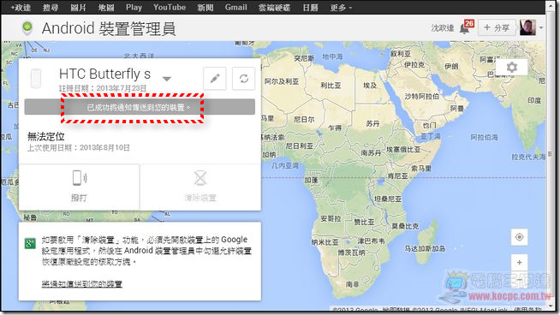Expand device list dropdown next to HTC Butterfly s

point(167,79)
